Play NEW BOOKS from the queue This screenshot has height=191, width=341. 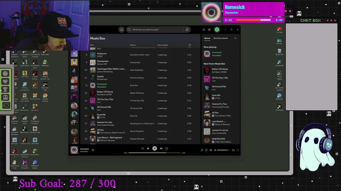(x=220, y=140)
